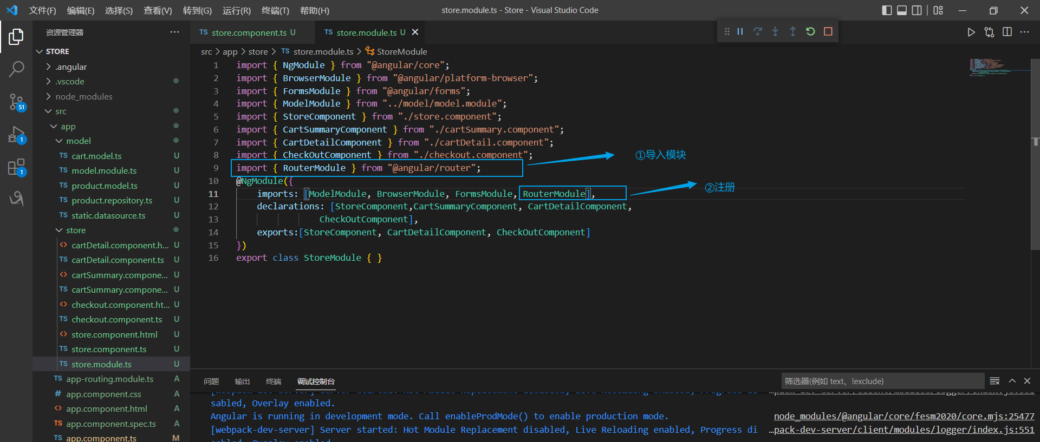Image resolution: width=1040 pixels, height=442 pixels.
Task: Open the Search view in activity bar
Action: [x=16, y=69]
